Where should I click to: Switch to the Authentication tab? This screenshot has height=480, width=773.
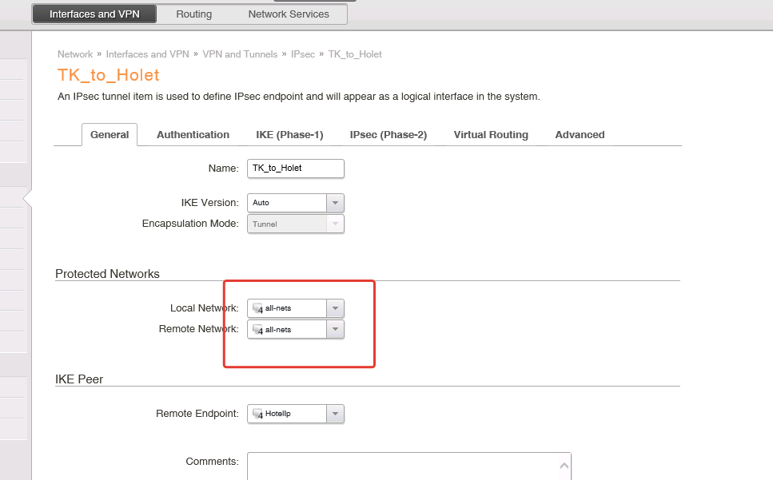193,135
